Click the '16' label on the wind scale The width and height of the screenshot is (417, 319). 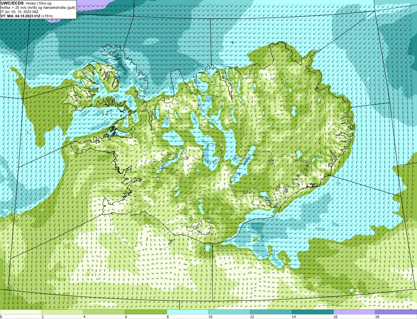(x=336, y=317)
